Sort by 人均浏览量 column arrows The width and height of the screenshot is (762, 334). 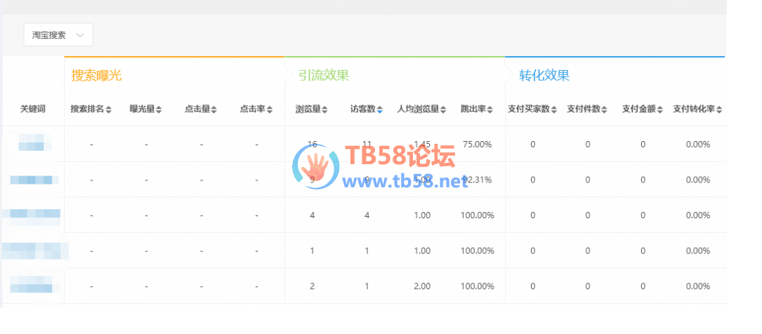click(x=444, y=109)
